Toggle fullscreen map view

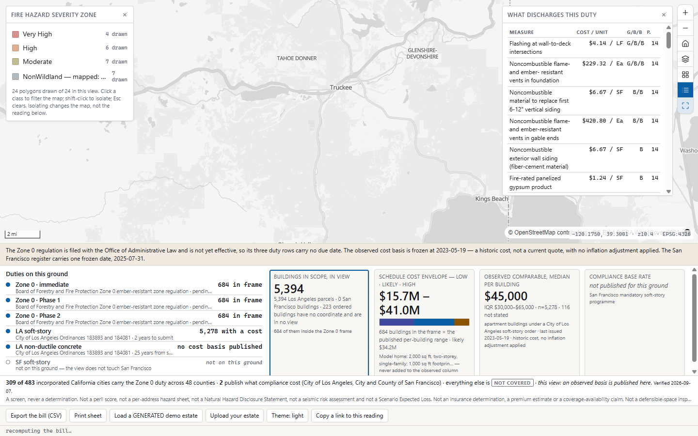[x=685, y=106]
